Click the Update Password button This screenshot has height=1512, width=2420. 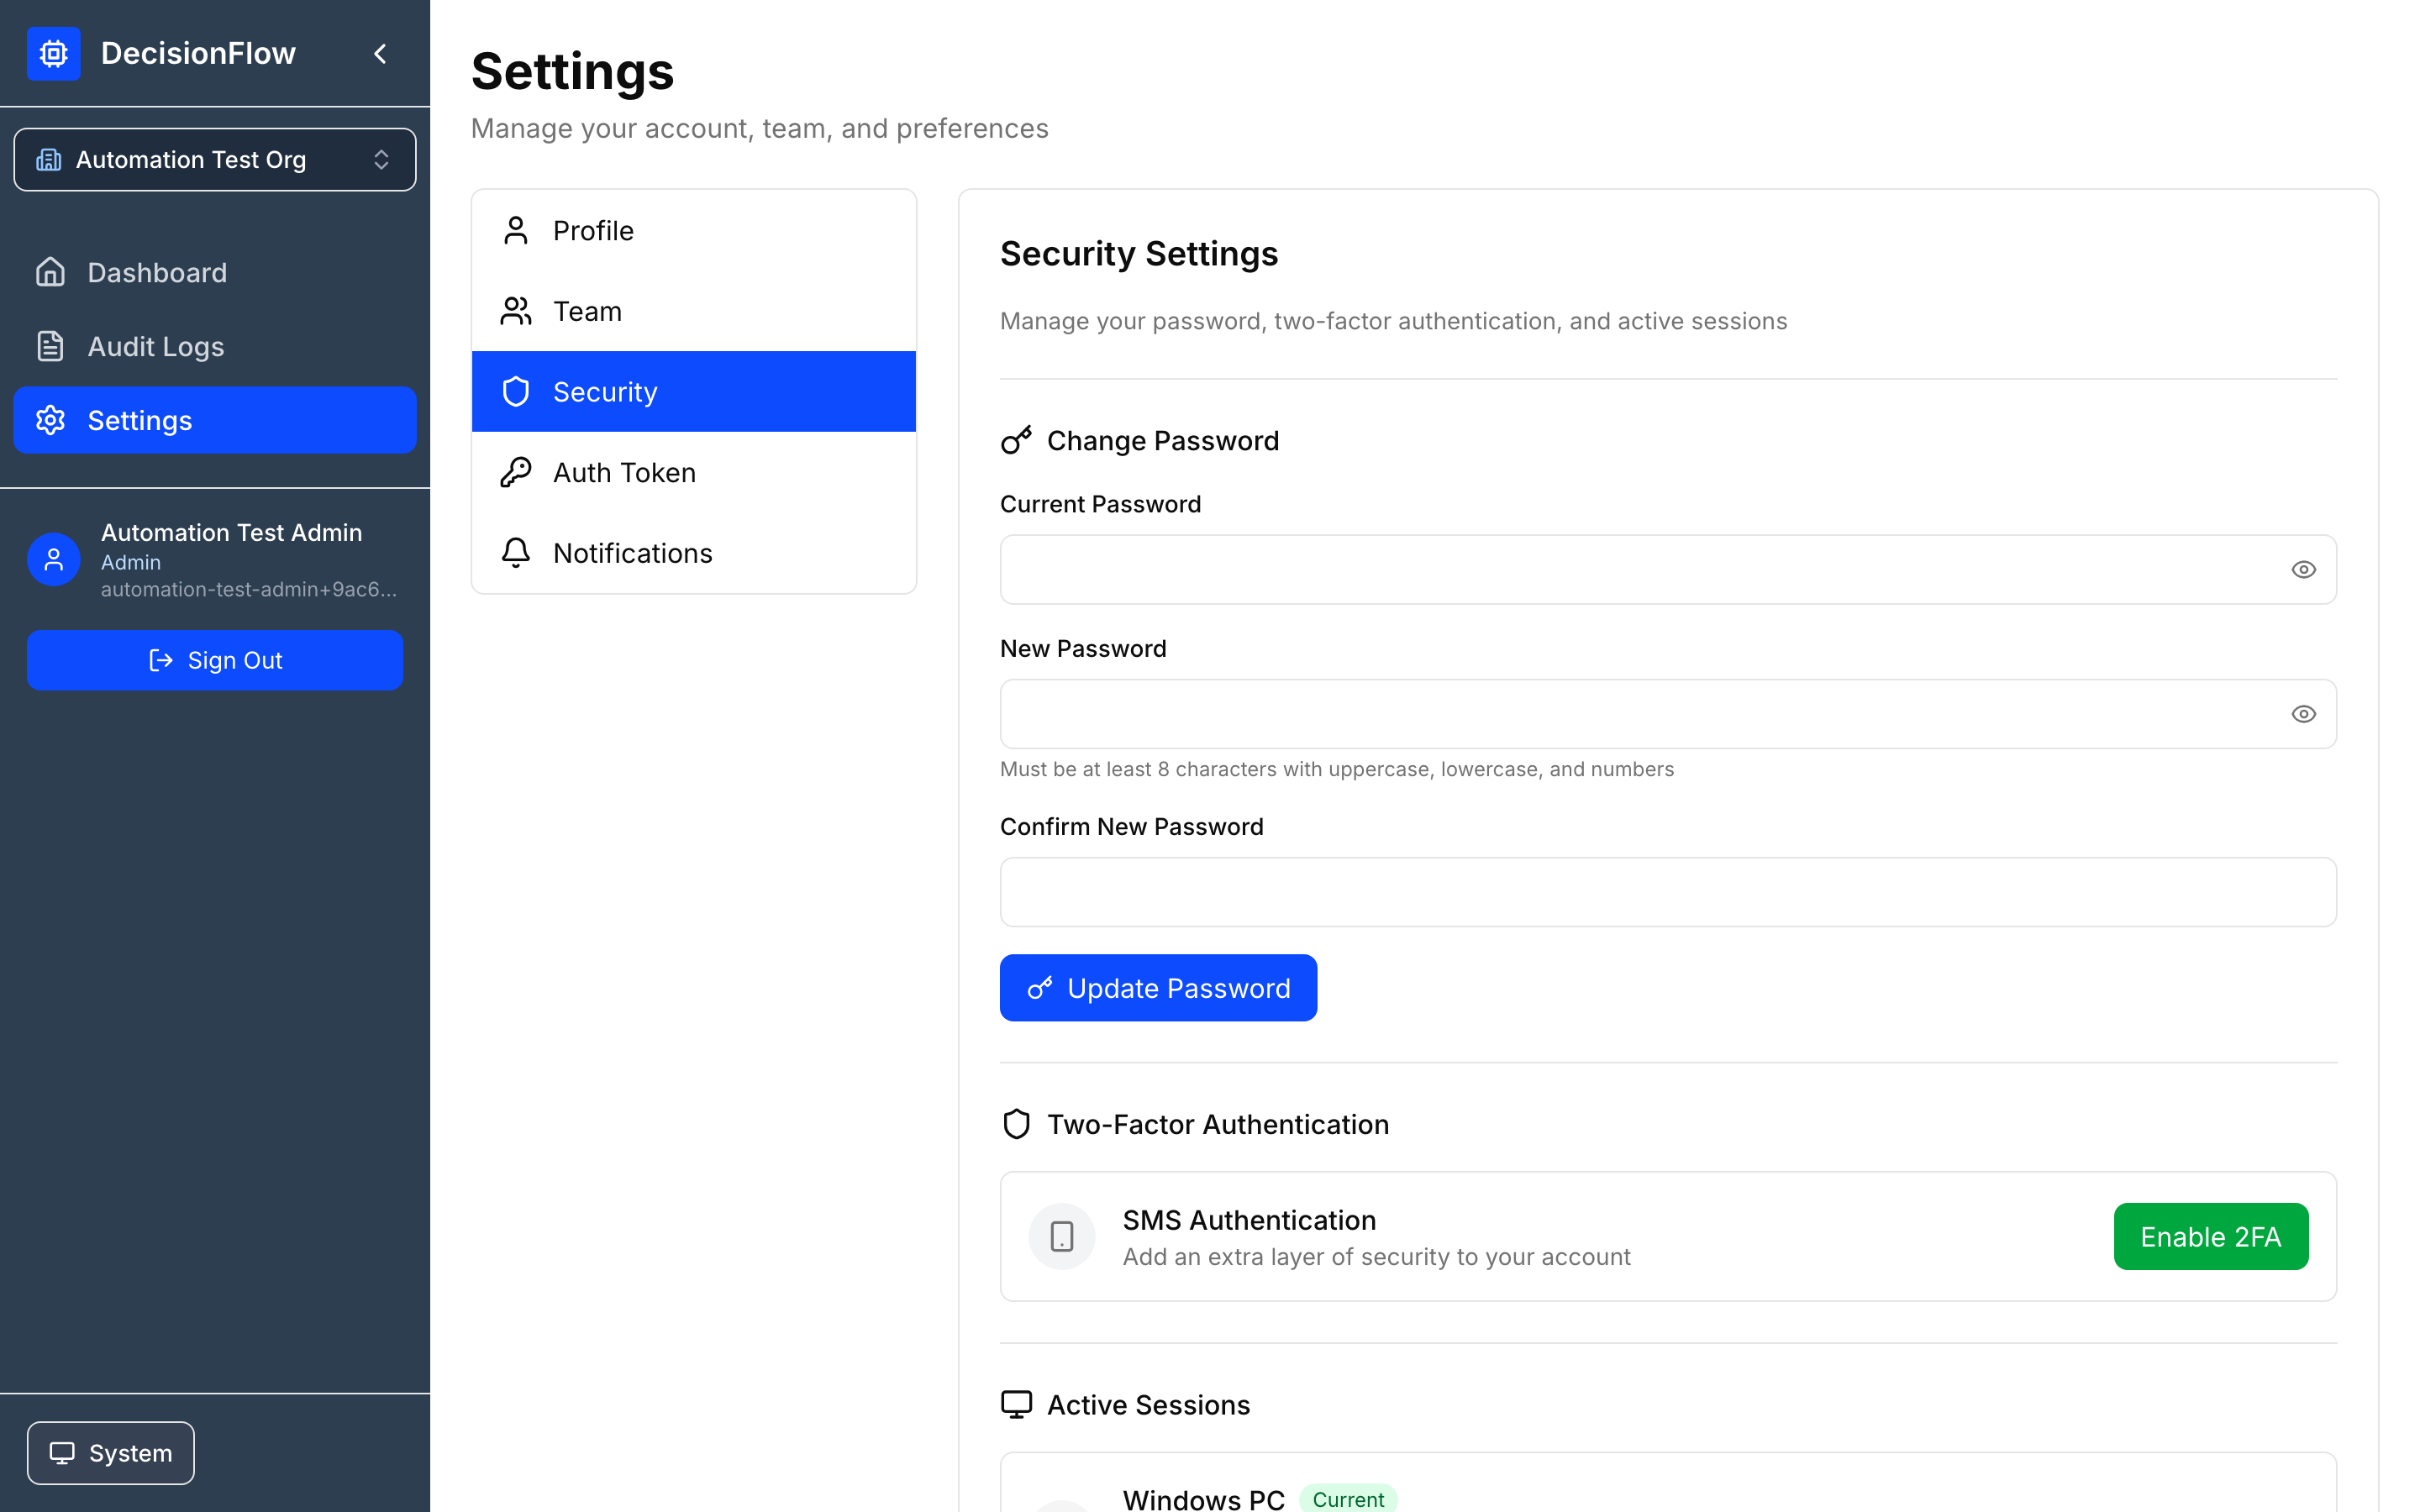tap(1158, 988)
